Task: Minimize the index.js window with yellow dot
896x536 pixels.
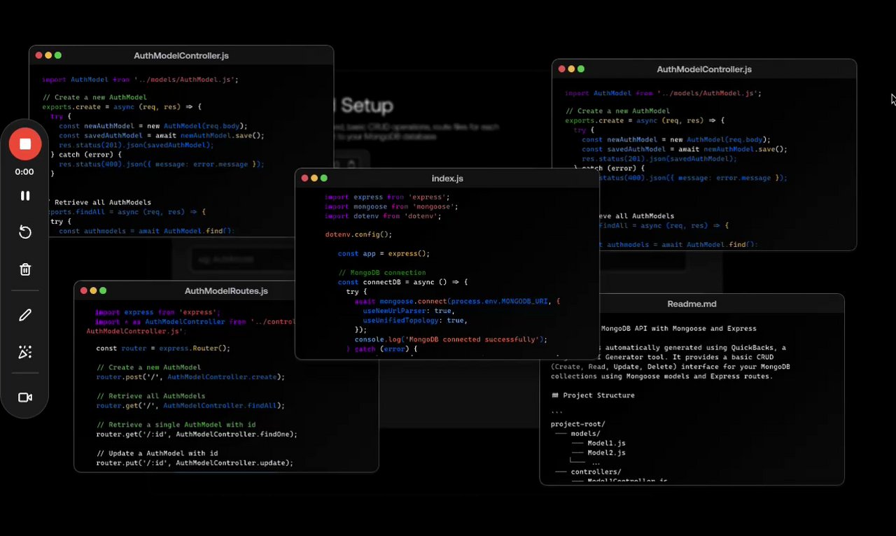Action: (314, 178)
